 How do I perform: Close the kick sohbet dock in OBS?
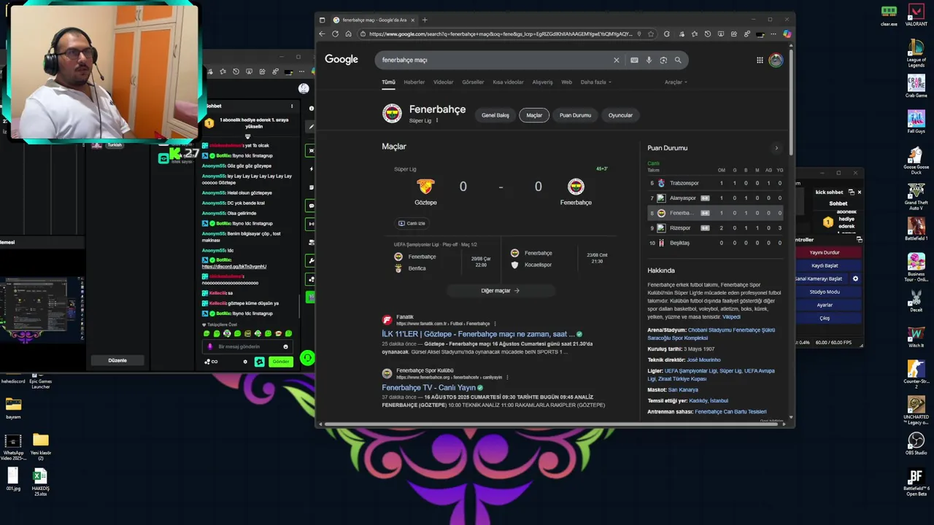click(859, 192)
